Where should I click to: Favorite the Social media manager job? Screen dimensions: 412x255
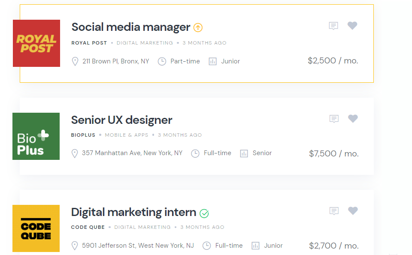(x=352, y=25)
